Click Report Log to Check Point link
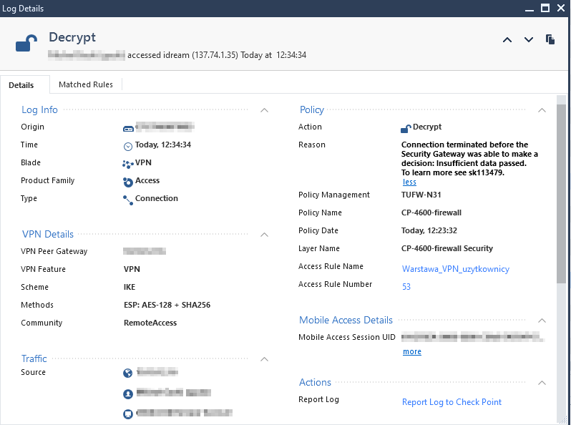Viewport: 571px width, 425px height. pos(452,402)
